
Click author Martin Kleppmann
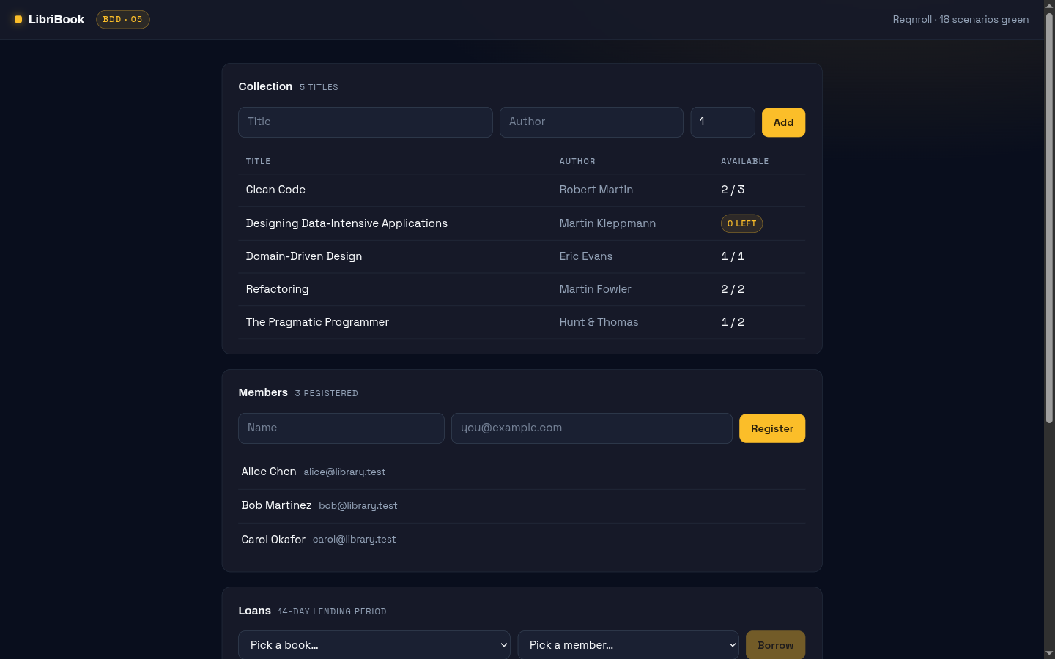tap(607, 223)
